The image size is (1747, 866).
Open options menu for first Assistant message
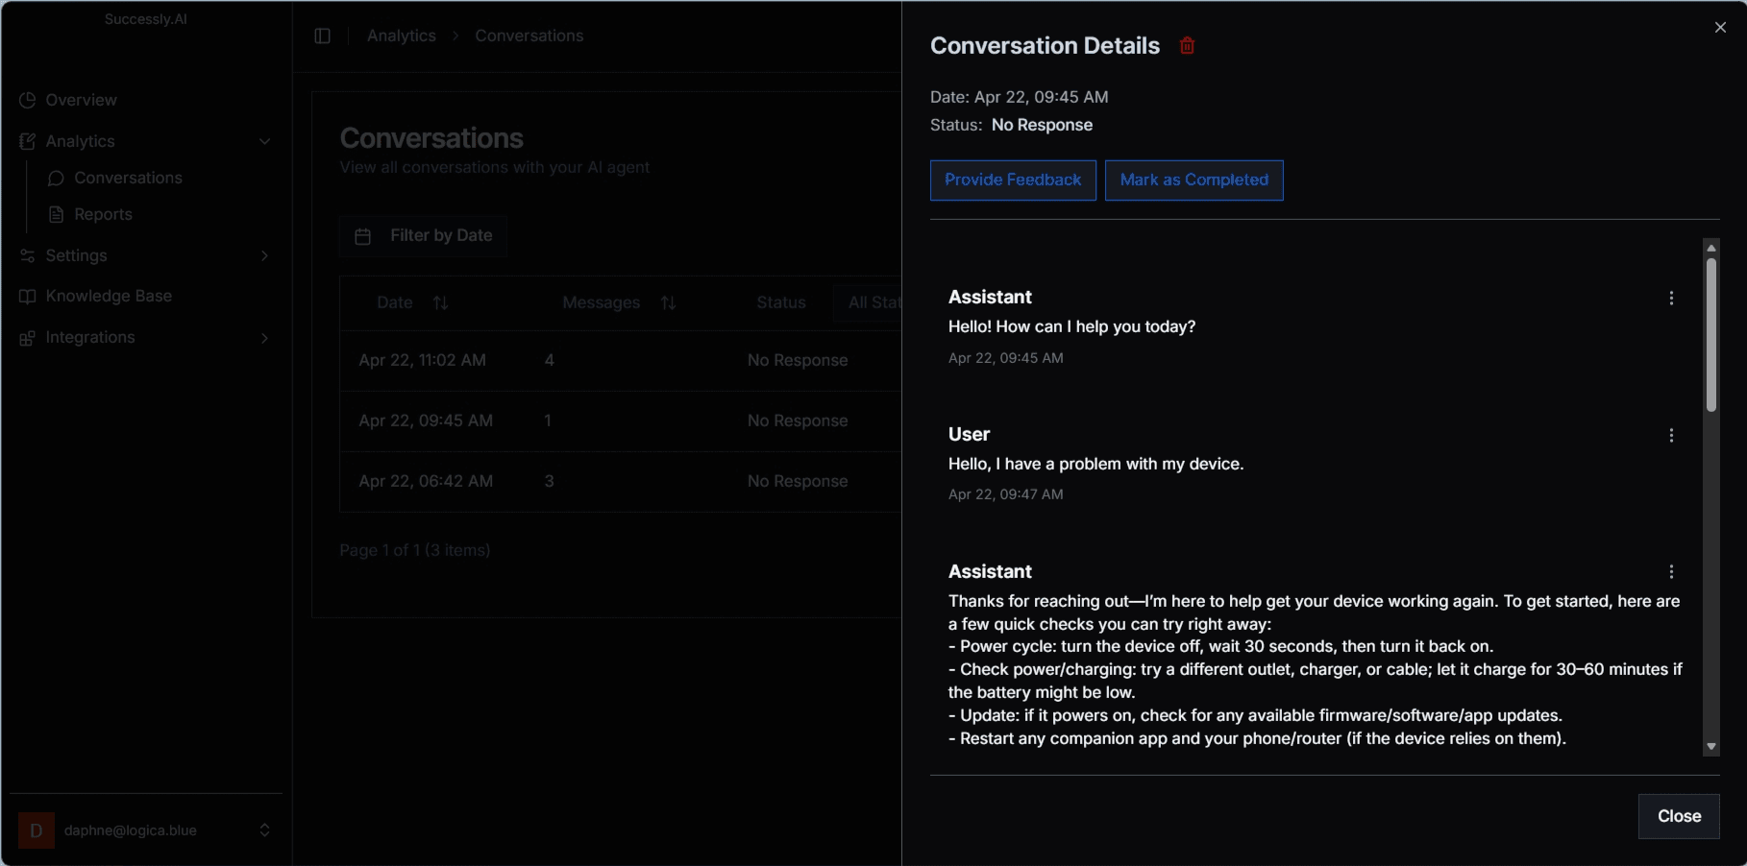coord(1671,299)
